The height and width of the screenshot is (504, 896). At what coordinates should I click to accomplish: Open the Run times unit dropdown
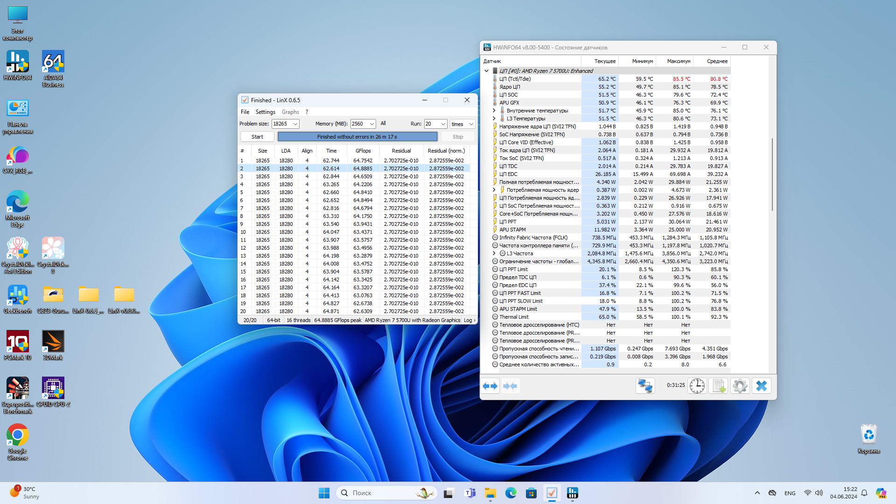pos(471,124)
